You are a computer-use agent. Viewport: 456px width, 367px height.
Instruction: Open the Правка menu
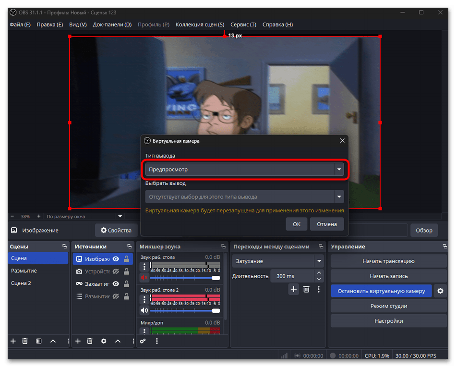click(x=50, y=24)
